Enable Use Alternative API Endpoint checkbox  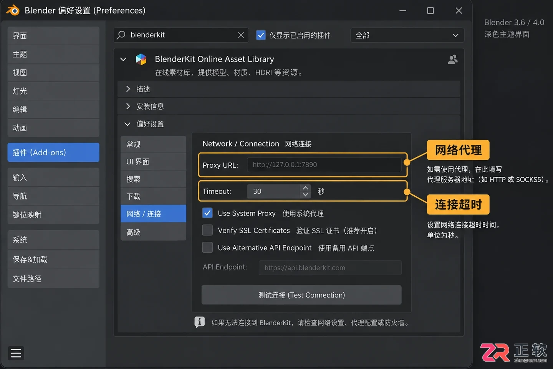click(x=207, y=248)
